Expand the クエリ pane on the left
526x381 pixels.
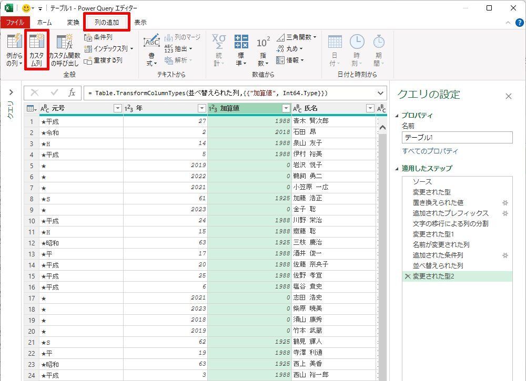(11, 93)
